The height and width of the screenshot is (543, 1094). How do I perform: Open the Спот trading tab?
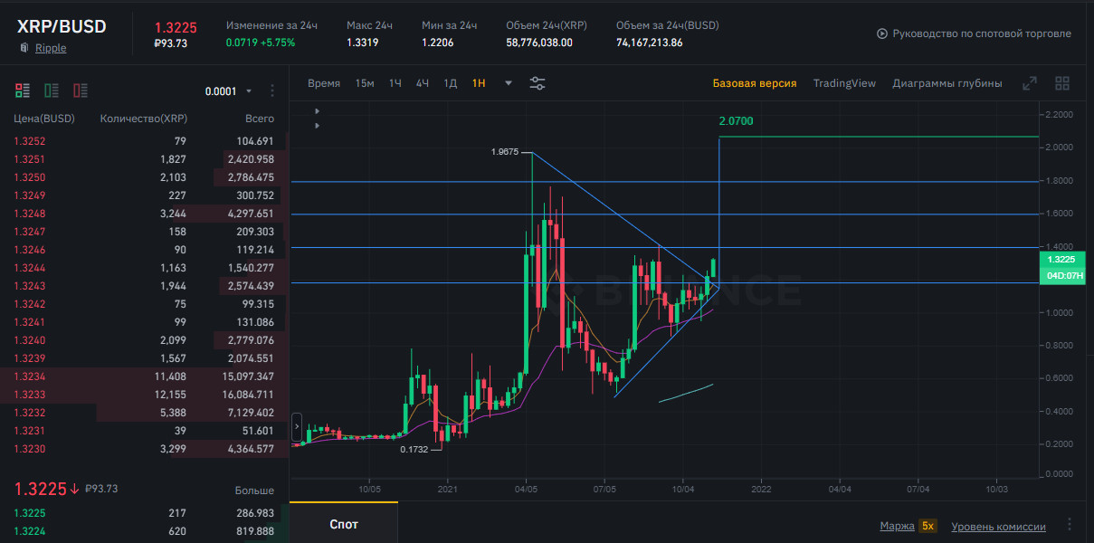[344, 524]
